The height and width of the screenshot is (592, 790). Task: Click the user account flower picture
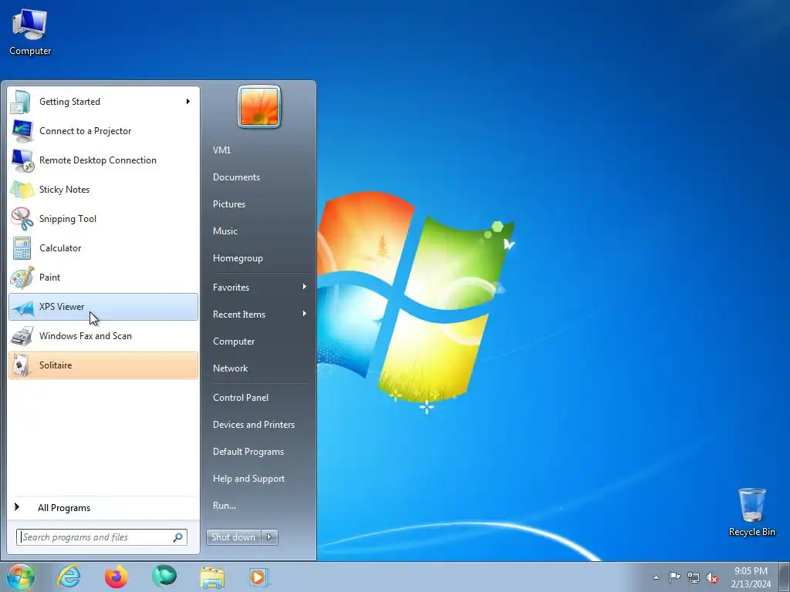pos(259,106)
